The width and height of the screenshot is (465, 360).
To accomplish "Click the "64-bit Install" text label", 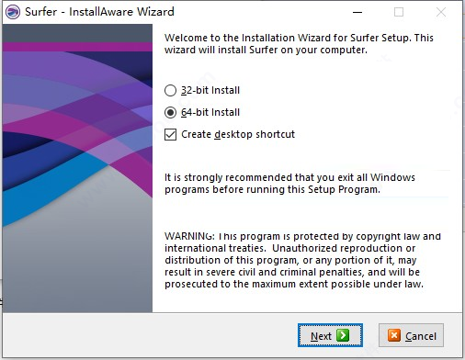I will click(210, 112).
